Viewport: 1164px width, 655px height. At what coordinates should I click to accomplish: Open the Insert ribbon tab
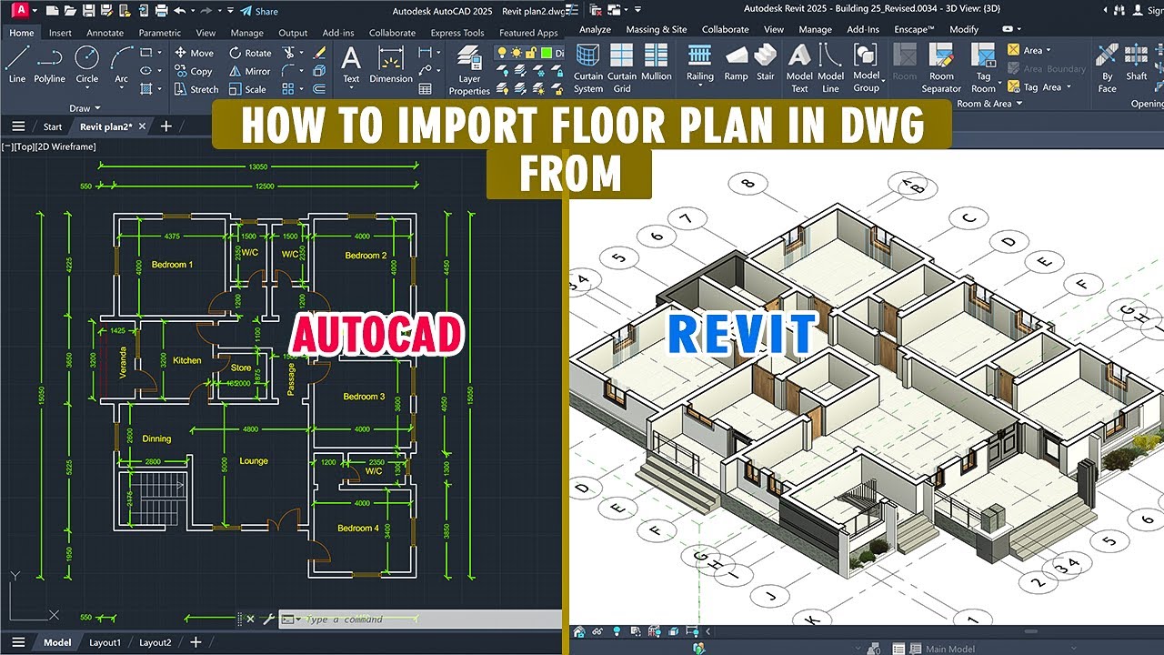61,33
